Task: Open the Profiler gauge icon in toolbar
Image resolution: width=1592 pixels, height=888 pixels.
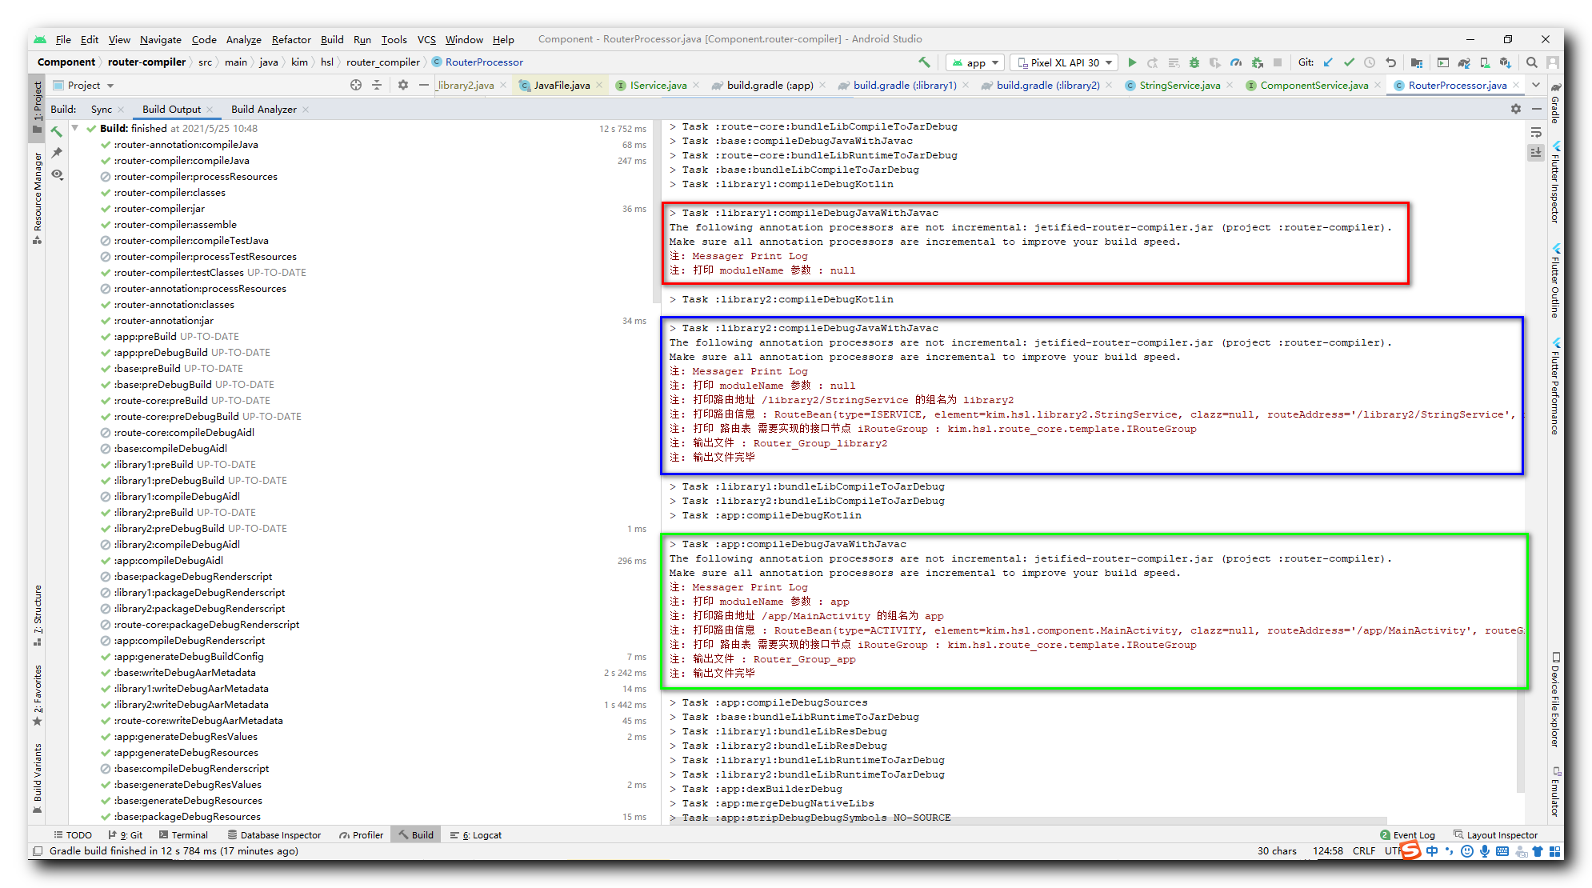Action: coord(1236,62)
